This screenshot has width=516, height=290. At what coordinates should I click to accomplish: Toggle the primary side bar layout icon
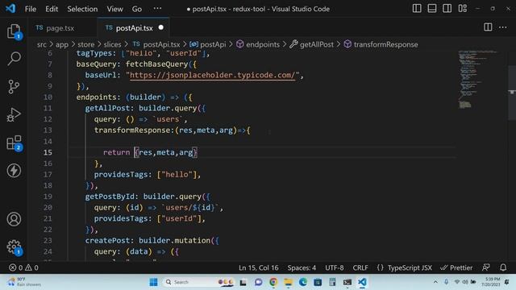[417, 9]
